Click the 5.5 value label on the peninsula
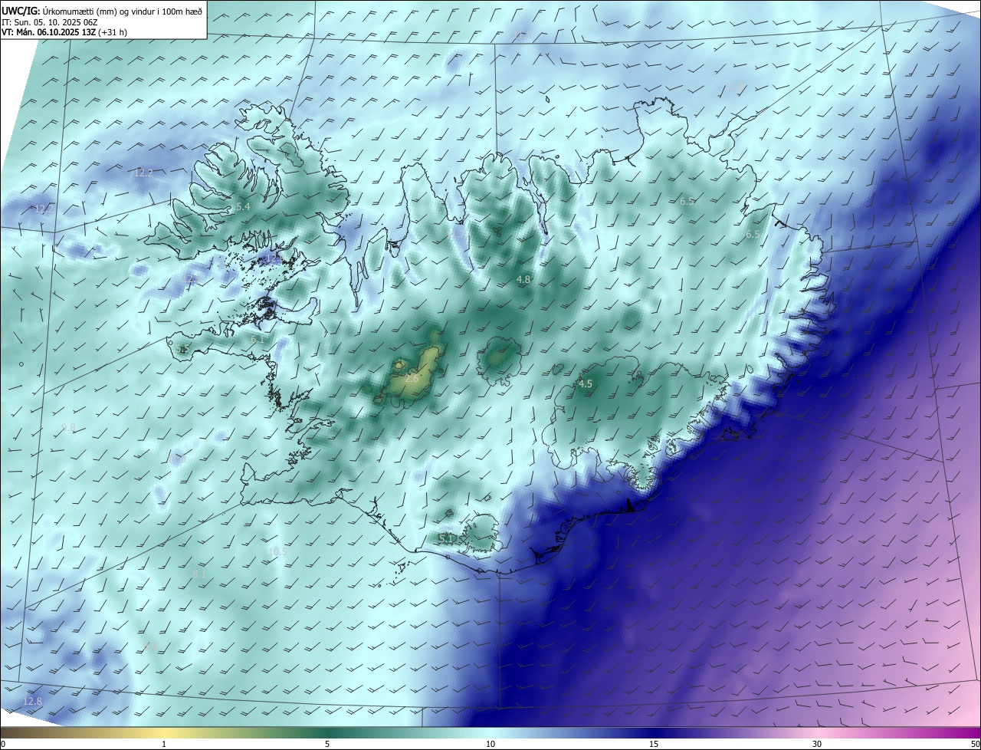Screen dimensions: 981x750 pos(183,350)
